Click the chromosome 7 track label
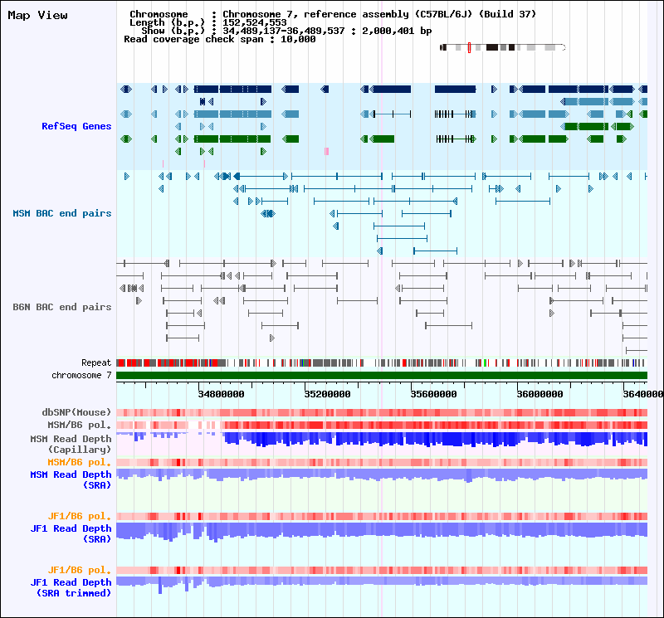The image size is (664, 618). (x=81, y=375)
